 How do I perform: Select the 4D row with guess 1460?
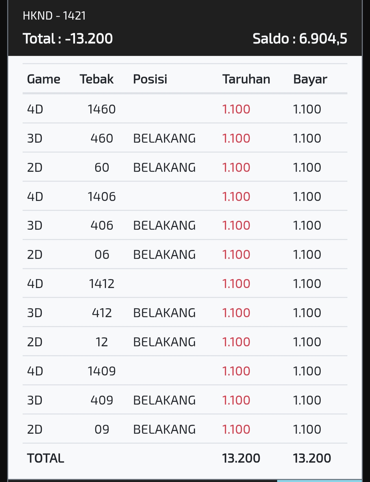(x=102, y=109)
